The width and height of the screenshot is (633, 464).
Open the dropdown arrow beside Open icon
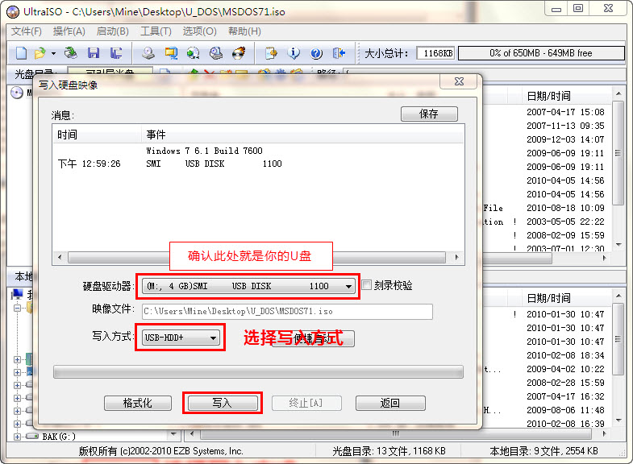pyautogui.click(x=53, y=53)
